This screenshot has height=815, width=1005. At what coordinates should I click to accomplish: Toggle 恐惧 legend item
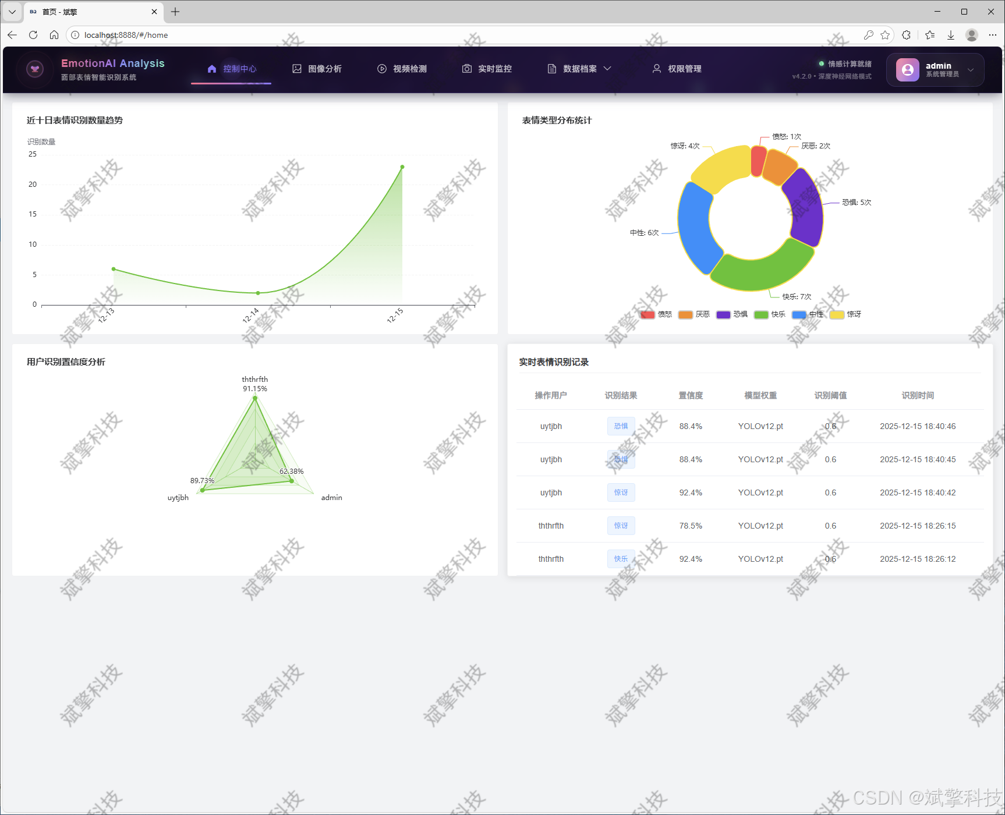732,314
